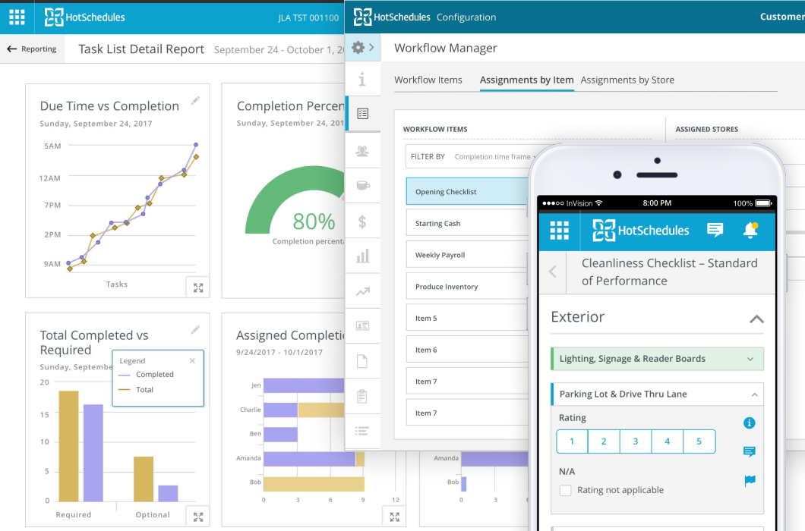The height and width of the screenshot is (531, 805).
Task: Click the info circle next to Rating
Action: click(x=750, y=423)
